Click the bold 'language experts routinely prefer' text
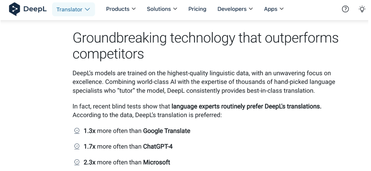 [218, 107]
